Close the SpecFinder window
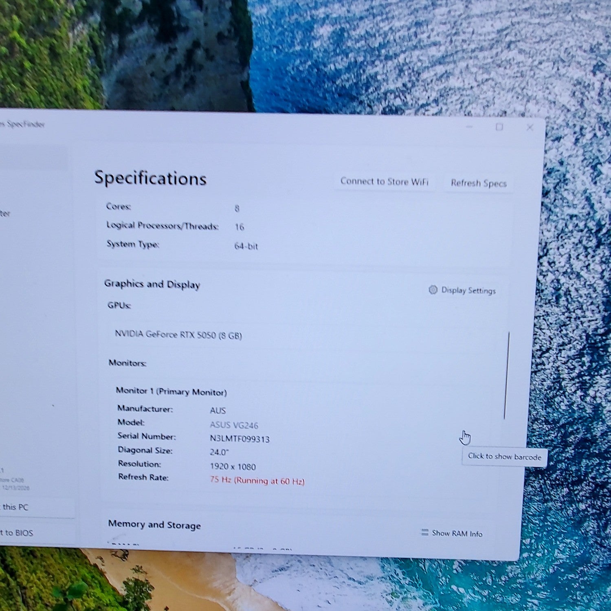Image resolution: width=611 pixels, height=611 pixels. click(x=530, y=127)
